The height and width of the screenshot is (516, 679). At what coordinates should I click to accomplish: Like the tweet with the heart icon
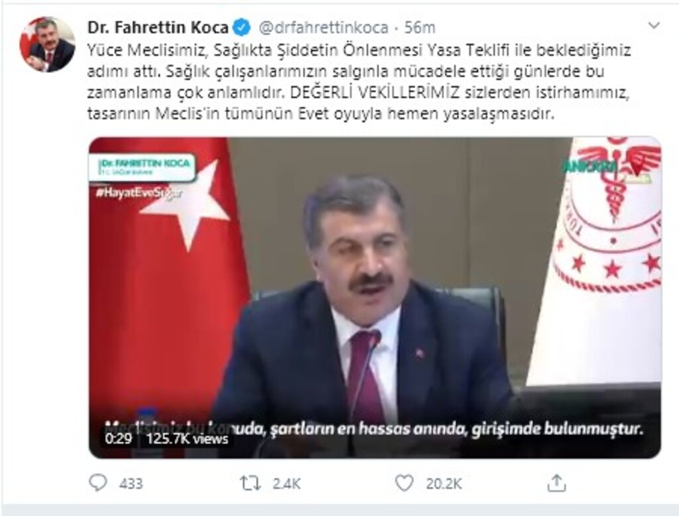click(404, 483)
